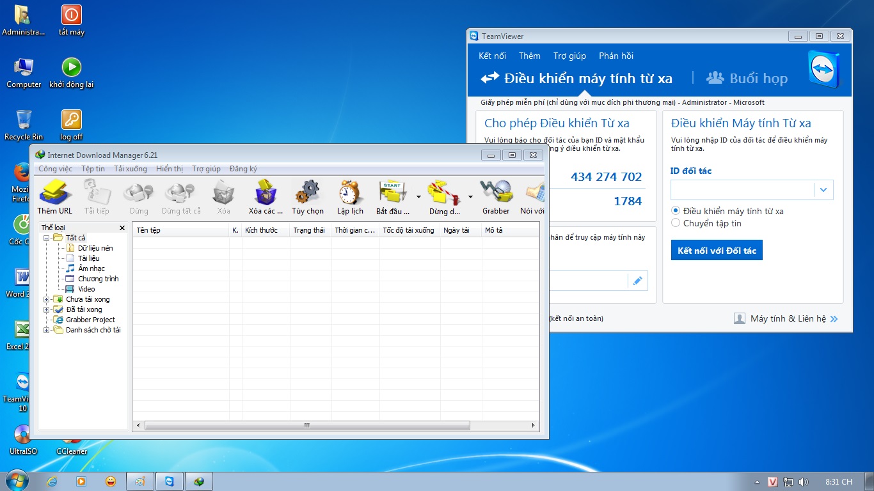Click the ID đối tác input field
This screenshot has width=874, height=491.
point(742,190)
